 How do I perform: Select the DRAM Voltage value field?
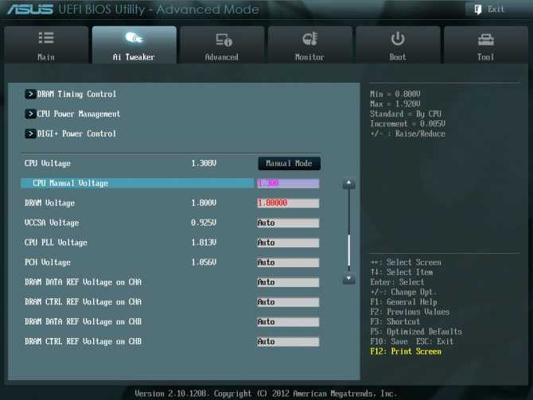pos(288,204)
